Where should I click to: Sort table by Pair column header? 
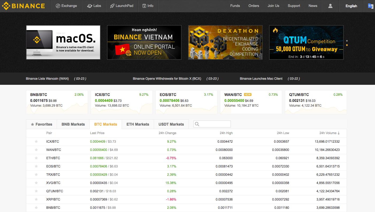[49, 133]
